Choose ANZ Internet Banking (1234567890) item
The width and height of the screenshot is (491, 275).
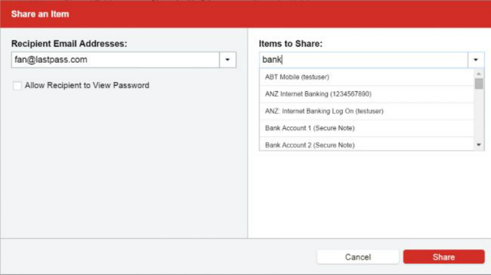pos(318,94)
